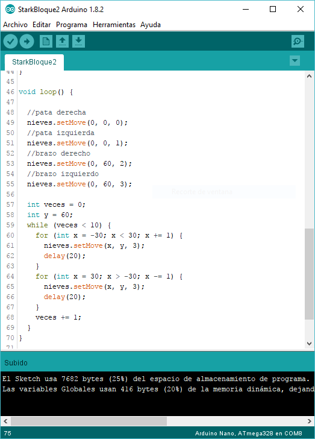This screenshot has height=439, width=315.
Task: Click editor scrollbar up arrow
Action: pos(309,76)
